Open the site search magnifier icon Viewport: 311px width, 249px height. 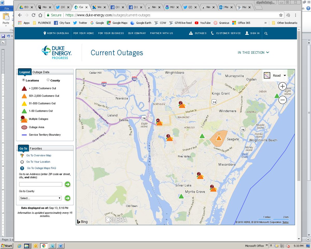coord(266,33)
